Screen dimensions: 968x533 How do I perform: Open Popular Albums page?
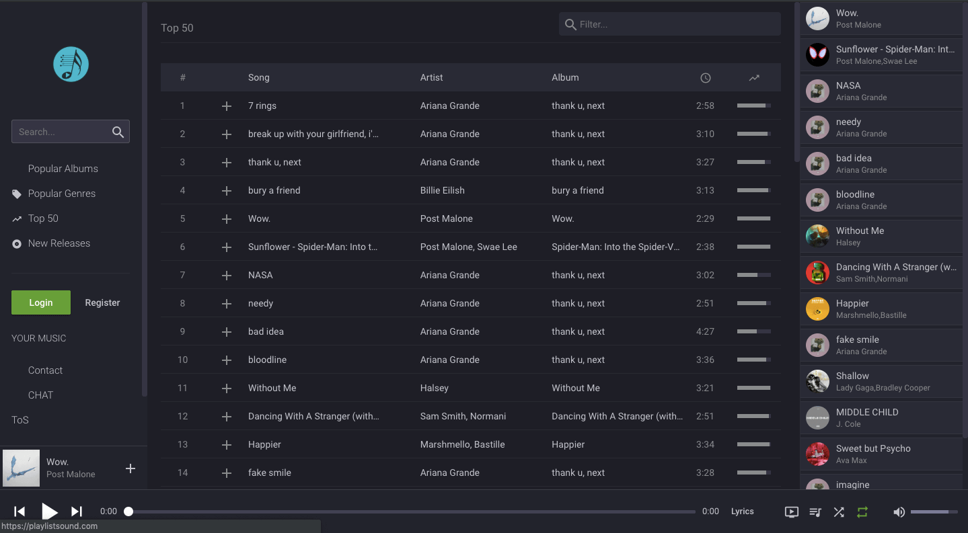pos(63,169)
